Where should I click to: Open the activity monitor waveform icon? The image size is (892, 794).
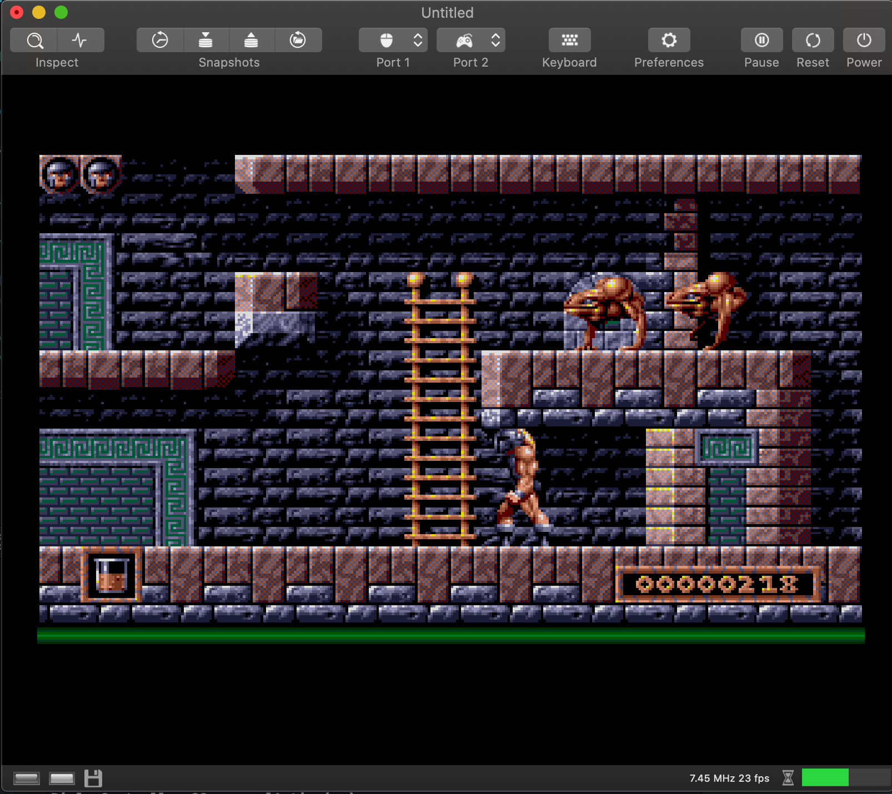pyautogui.click(x=80, y=40)
